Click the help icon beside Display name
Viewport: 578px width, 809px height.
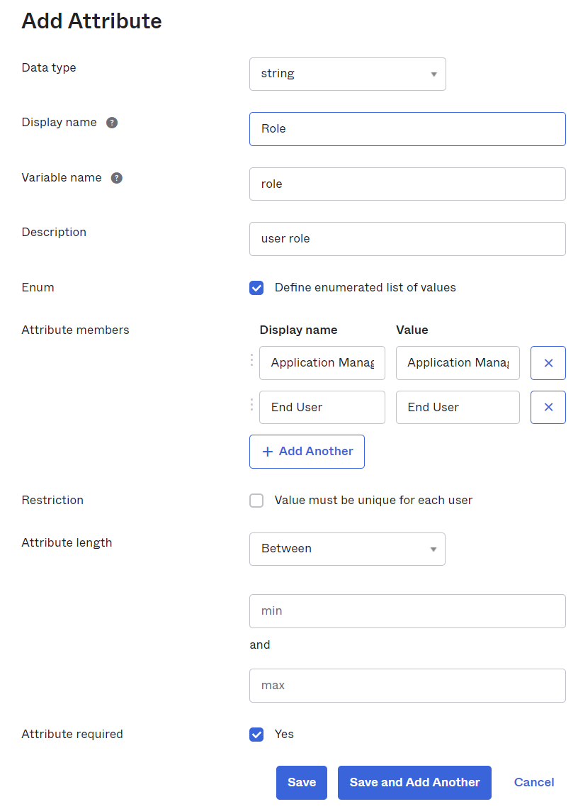coord(112,122)
